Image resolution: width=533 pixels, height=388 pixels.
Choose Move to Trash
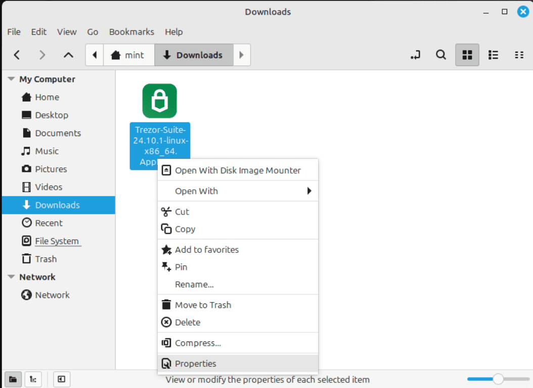(x=238, y=305)
